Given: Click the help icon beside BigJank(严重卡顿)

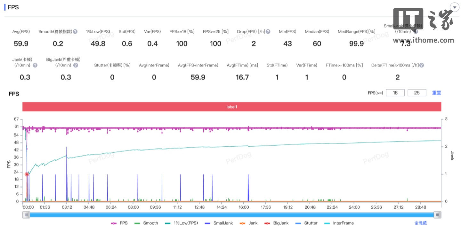Looking at the screenshot, I should (x=76, y=65).
